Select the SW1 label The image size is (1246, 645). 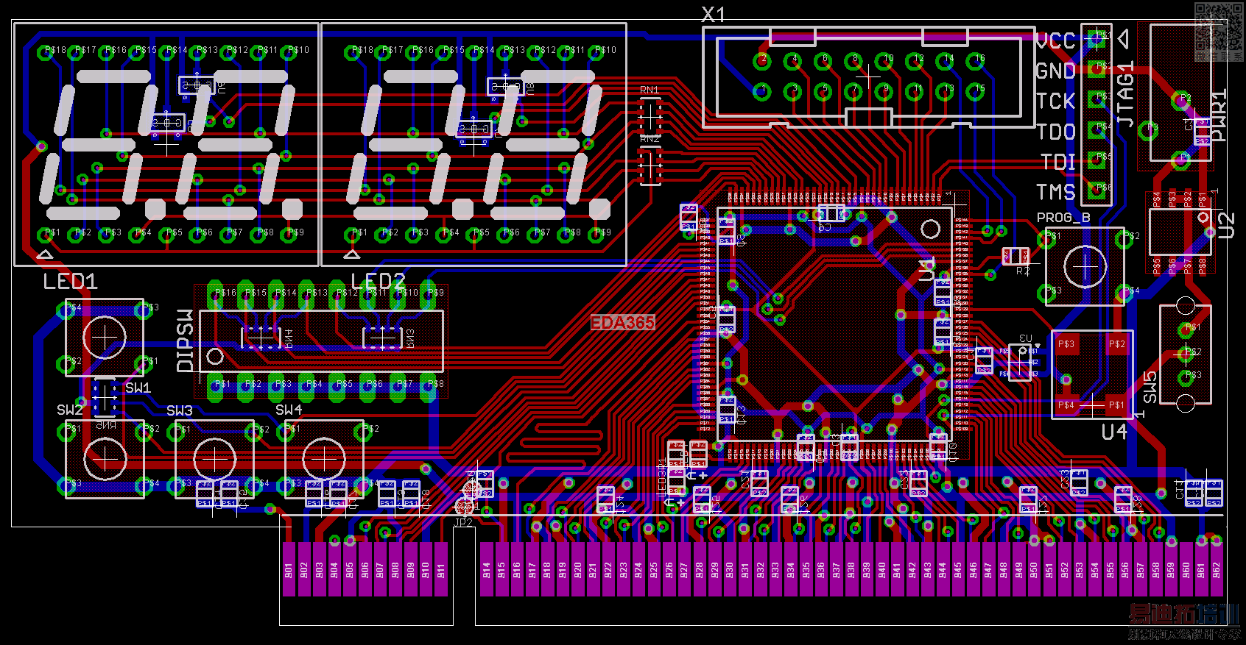[138, 388]
